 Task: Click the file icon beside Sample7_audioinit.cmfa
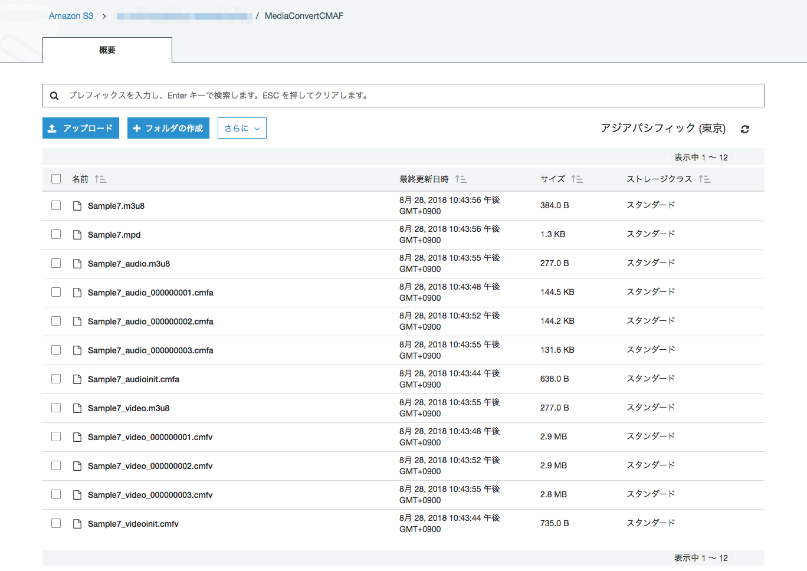click(77, 378)
